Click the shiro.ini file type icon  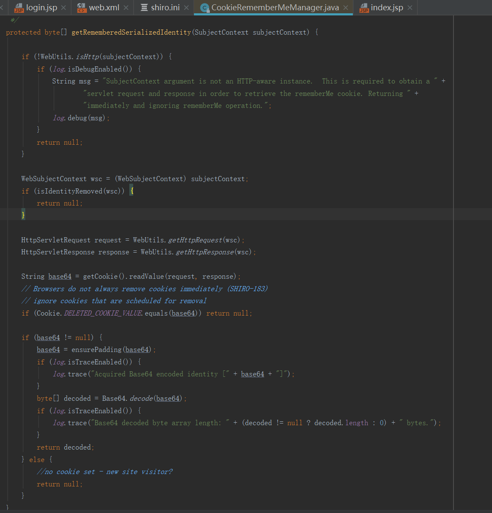pos(144,8)
